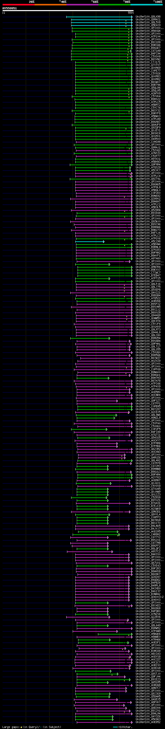This screenshot has height=729, width=165.
Task: Open hit UniRef100_A5AXQ4
Action: point(148,31)
